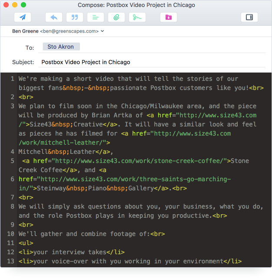Click the <ul> tag on line 11
This screenshot has height=279, width=272.
pyautogui.click(x=26, y=243)
